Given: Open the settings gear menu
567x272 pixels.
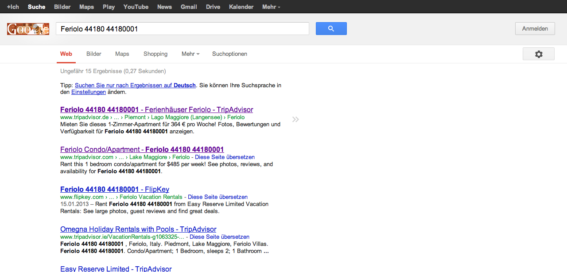Looking at the screenshot, I should pyautogui.click(x=538, y=54).
